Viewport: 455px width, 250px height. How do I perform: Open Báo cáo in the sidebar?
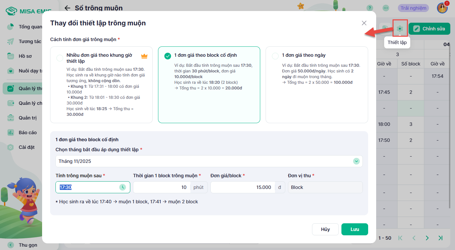tap(27, 133)
